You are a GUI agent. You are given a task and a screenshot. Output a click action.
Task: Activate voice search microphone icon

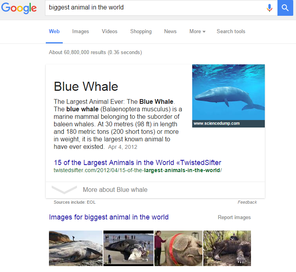pyautogui.click(x=270, y=8)
